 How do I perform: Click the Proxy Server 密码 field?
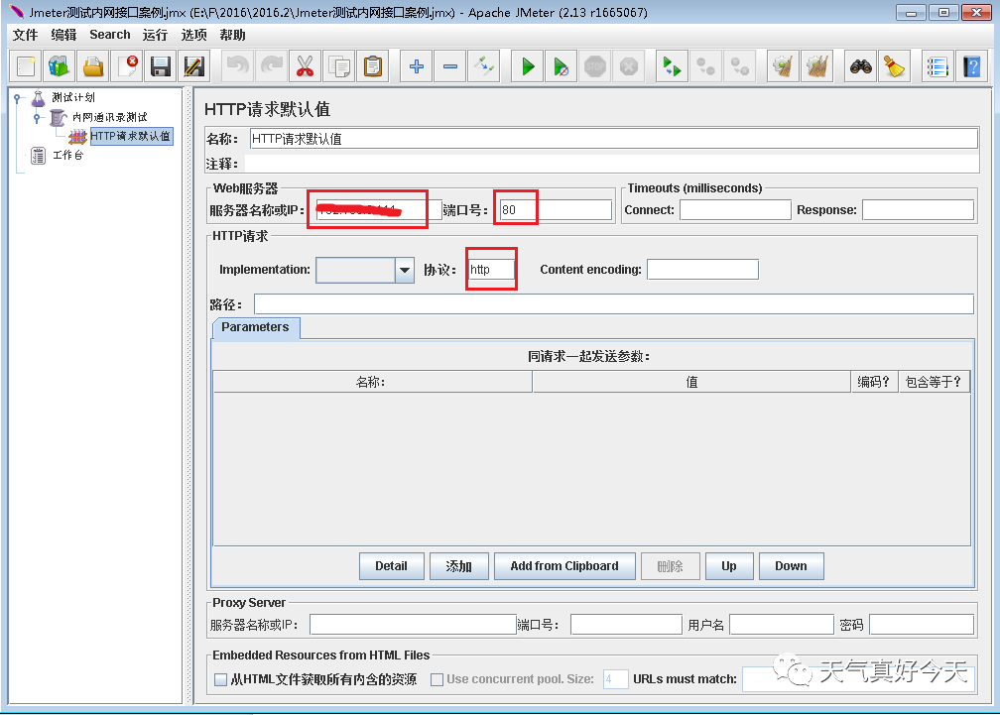[x=922, y=625]
